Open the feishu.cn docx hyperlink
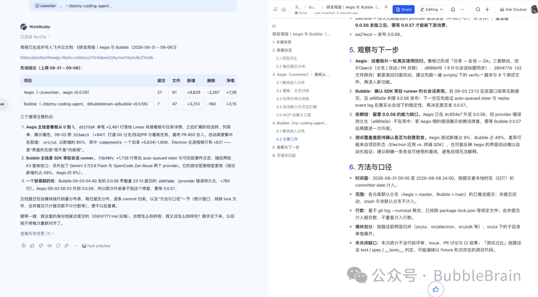 point(87,58)
